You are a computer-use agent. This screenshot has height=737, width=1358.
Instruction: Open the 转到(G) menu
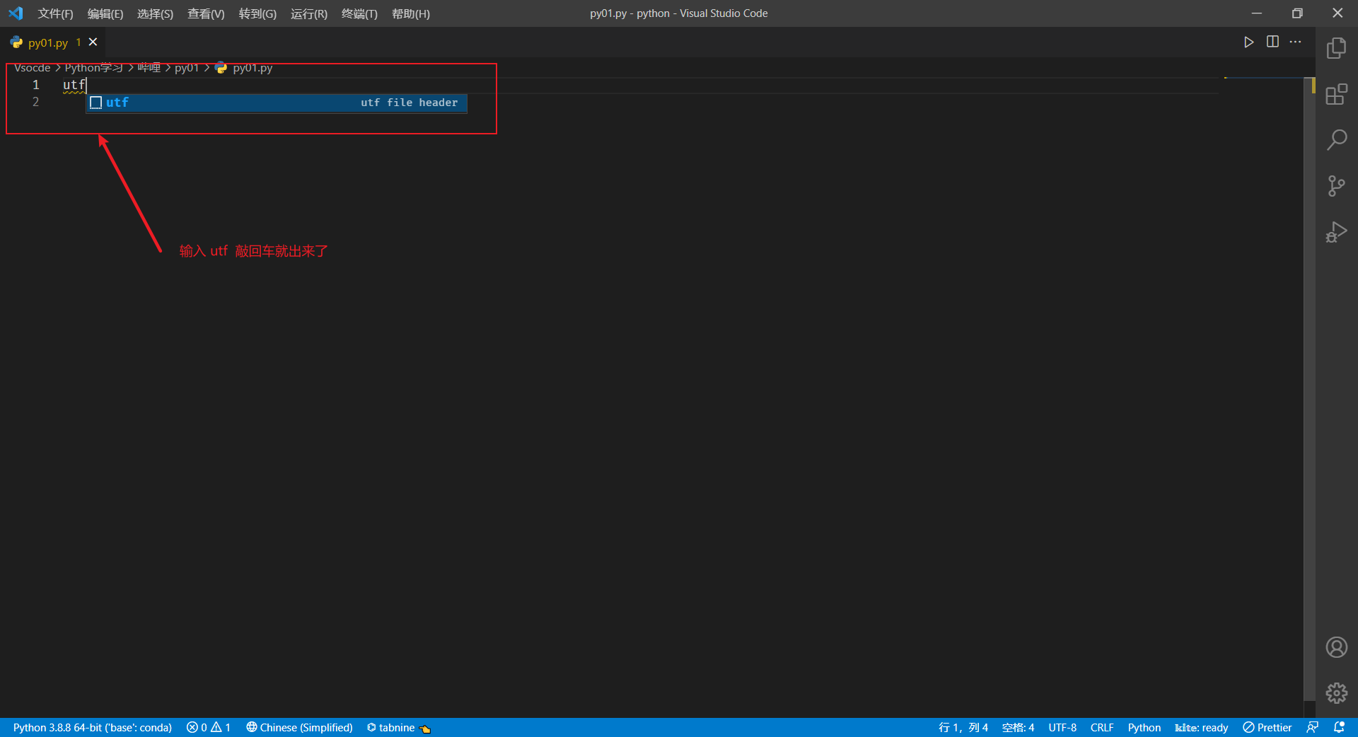(257, 13)
